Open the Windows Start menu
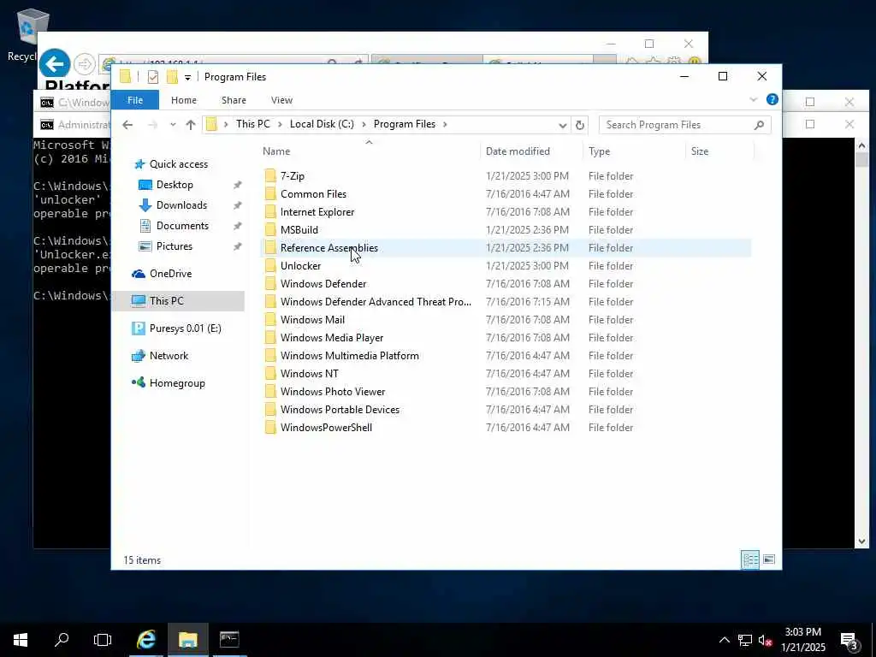 [21, 640]
